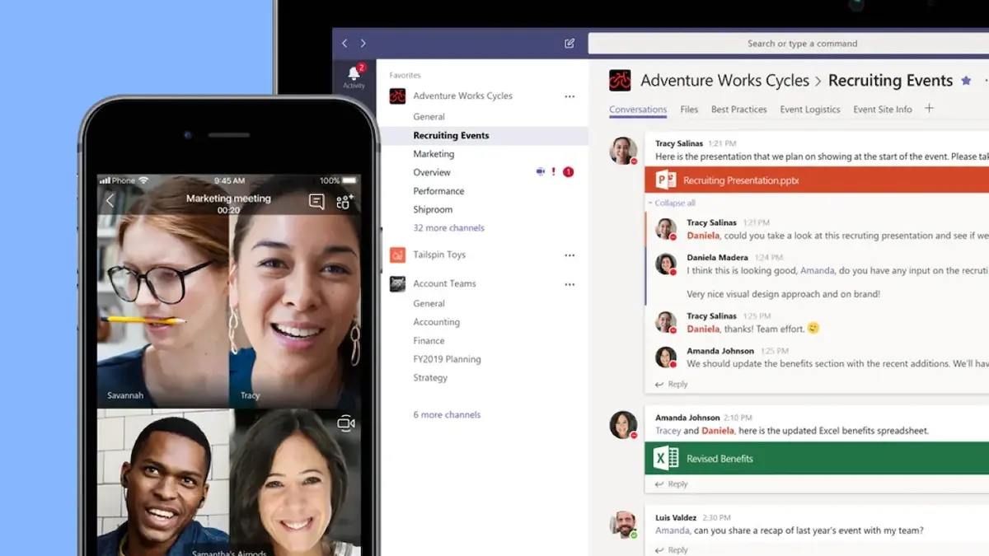989x556 pixels.
Task: Click the Tailspin Toys team icon
Action: point(397,255)
